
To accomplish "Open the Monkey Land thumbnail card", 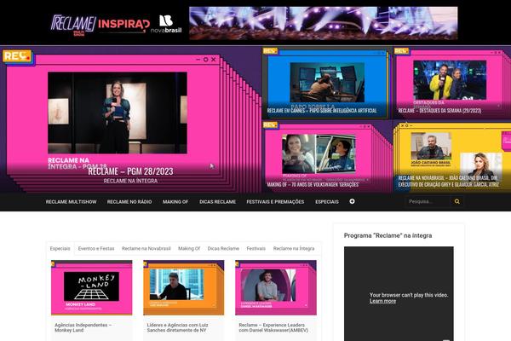I will (92, 287).
